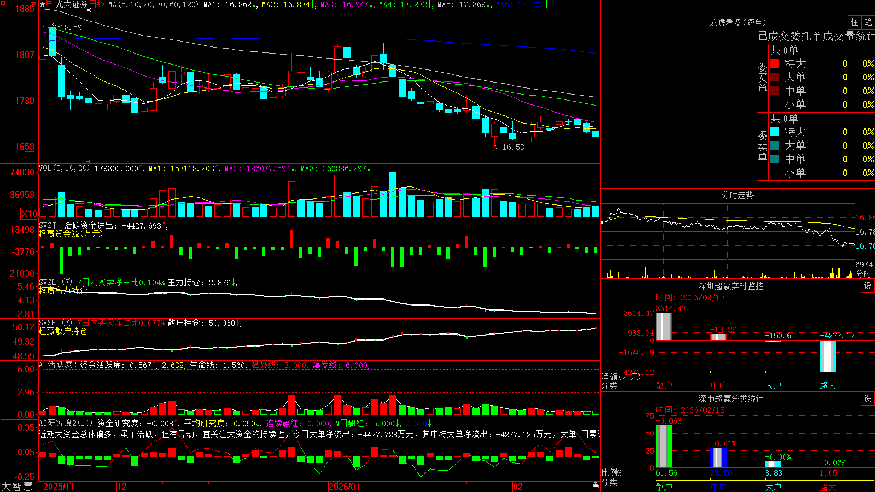Click the 中户 blue bar showing 28.56

[718, 458]
